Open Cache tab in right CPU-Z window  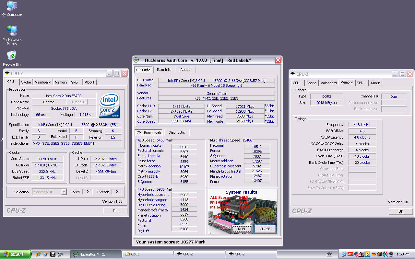[312, 83]
